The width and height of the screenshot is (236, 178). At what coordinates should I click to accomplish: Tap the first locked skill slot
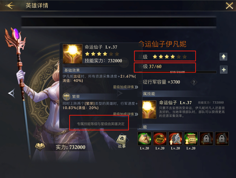pos(206,138)
